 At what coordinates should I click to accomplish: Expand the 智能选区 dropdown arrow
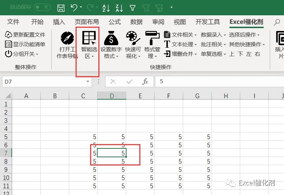coord(93,57)
